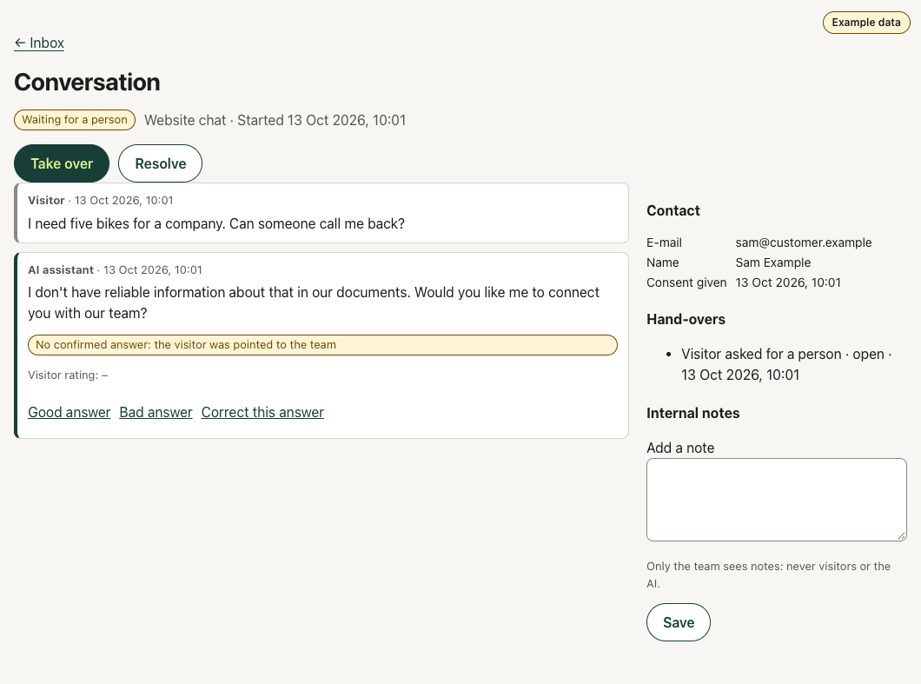The image size is (921, 684).
Task: Mark the AI reply as Good answer
Action: click(x=70, y=413)
